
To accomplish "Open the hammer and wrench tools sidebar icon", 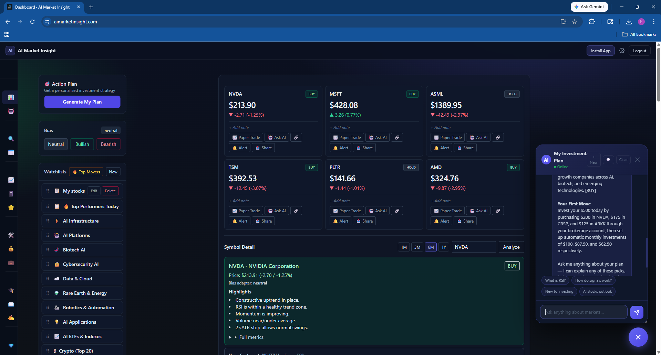I will tap(11, 235).
